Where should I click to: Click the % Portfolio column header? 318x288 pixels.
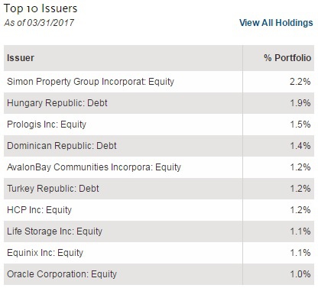pyautogui.click(x=287, y=58)
